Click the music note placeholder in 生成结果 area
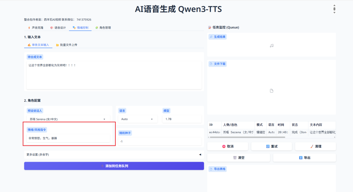The width and height of the screenshot is (353, 192). pyautogui.click(x=271, y=46)
